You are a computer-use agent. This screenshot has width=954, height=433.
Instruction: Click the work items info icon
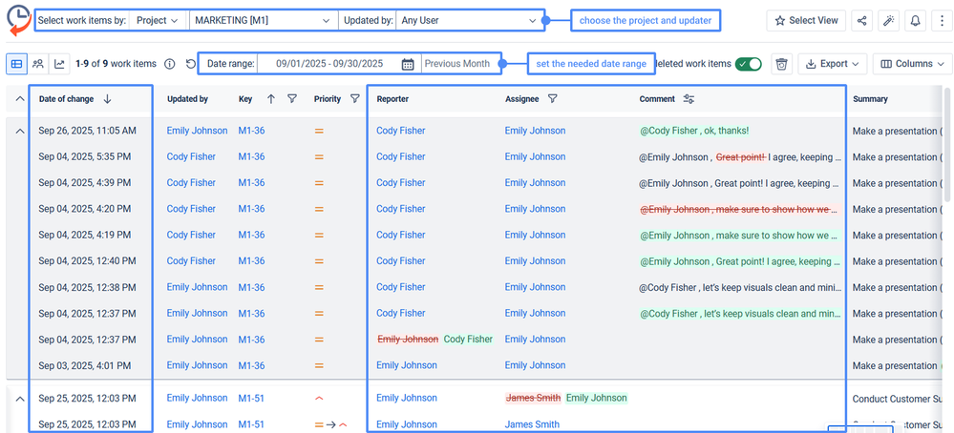pyautogui.click(x=170, y=64)
